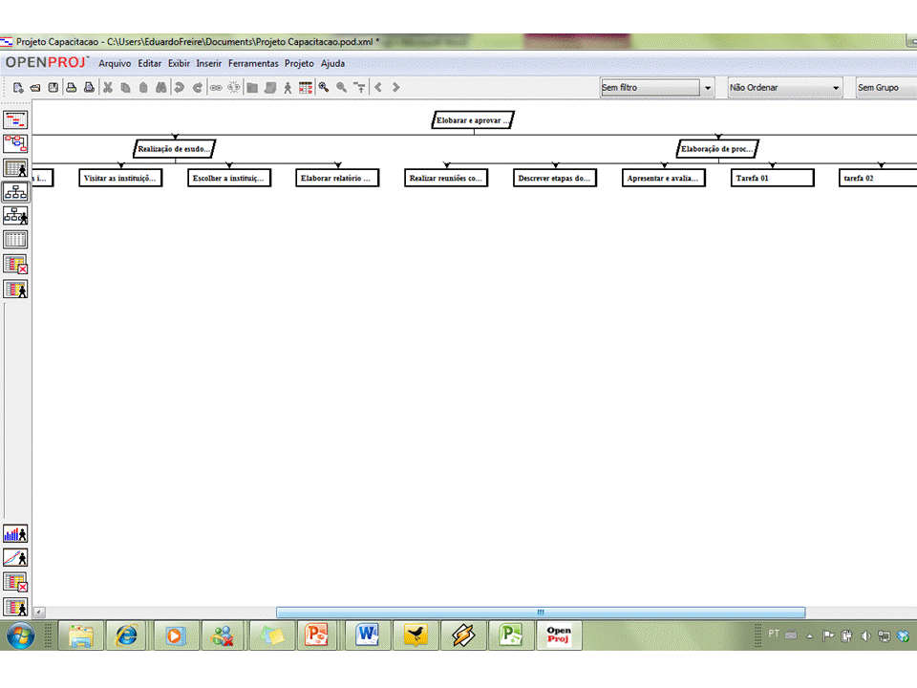Select the Tarefa 01 task box

point(772,178)
